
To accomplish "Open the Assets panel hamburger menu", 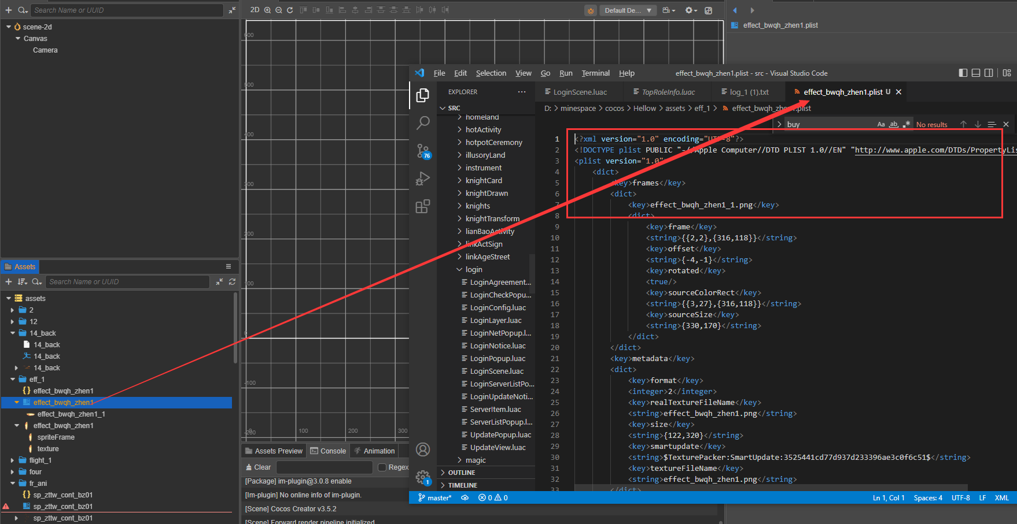I will (x=229, y=266).
